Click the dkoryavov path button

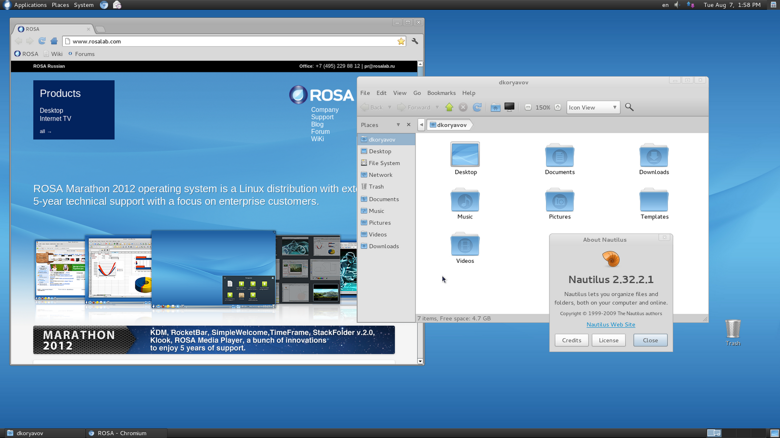(x=448, y=125)
